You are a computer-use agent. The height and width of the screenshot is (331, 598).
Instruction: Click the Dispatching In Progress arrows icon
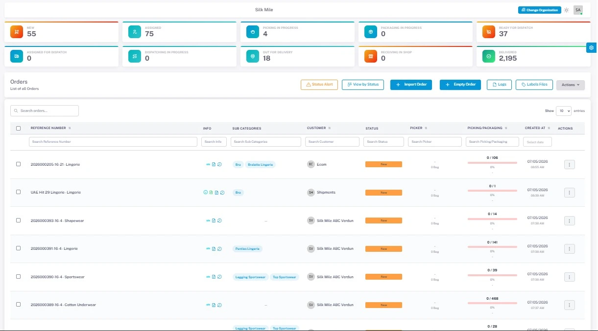click(135, 56)
